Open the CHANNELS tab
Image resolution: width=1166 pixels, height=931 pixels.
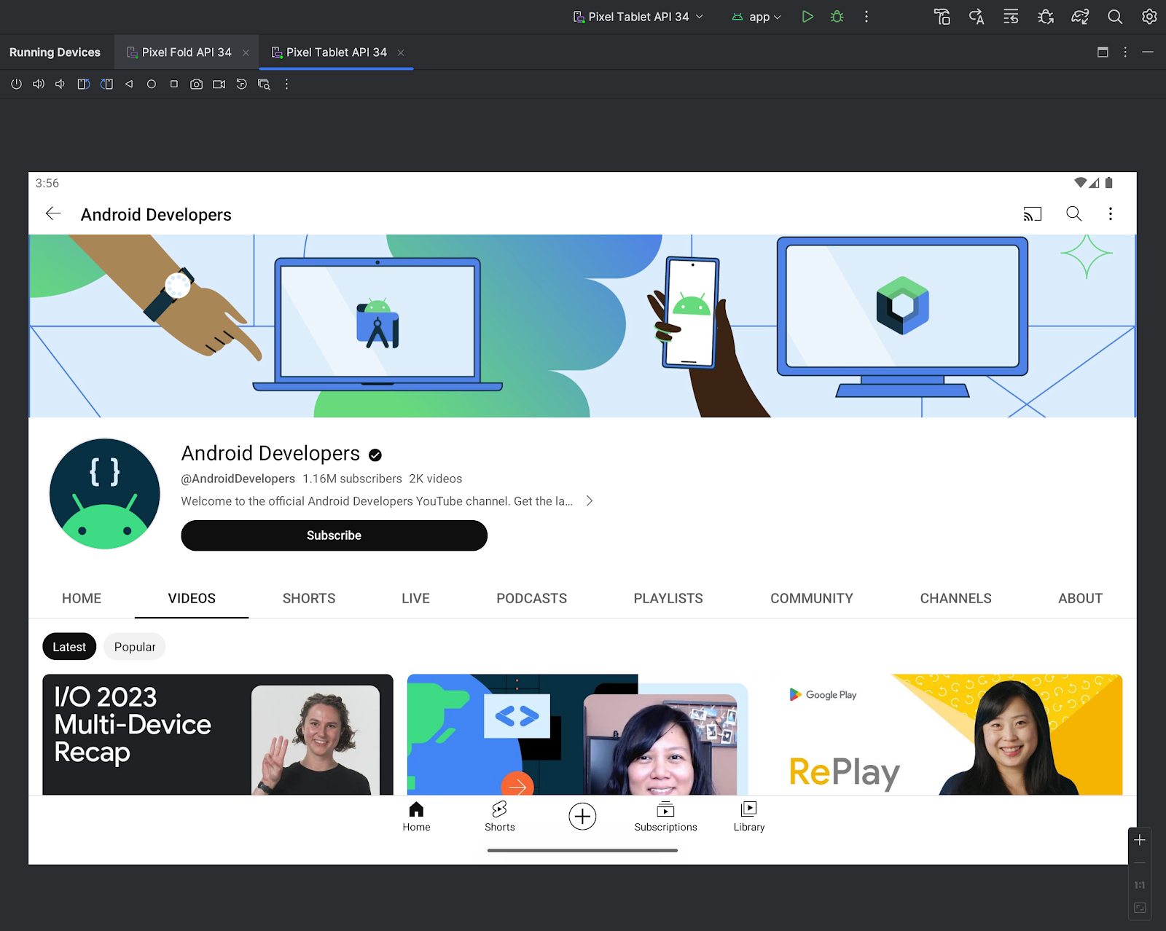(956, 598)
